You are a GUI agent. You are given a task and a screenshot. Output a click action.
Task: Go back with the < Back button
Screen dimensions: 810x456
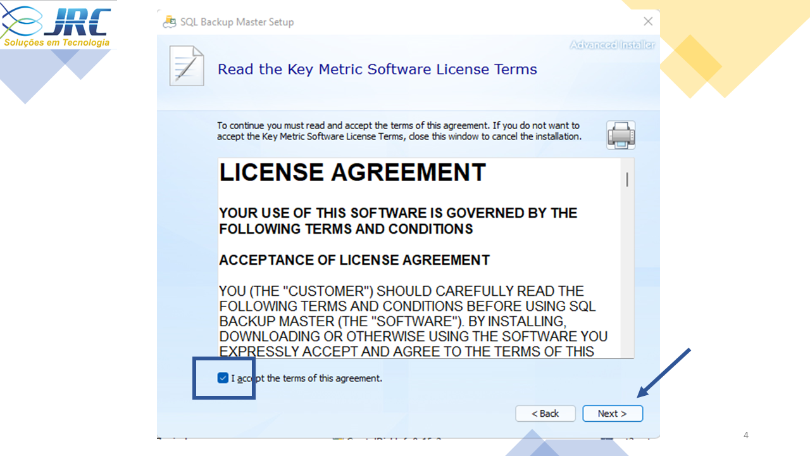(545, 414)
